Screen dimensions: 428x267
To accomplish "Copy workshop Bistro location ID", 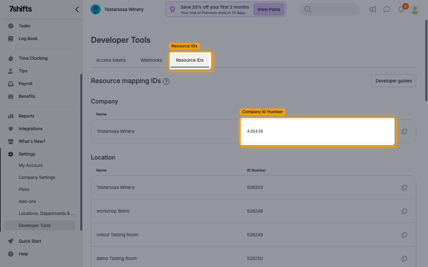I will pos(404,211).
